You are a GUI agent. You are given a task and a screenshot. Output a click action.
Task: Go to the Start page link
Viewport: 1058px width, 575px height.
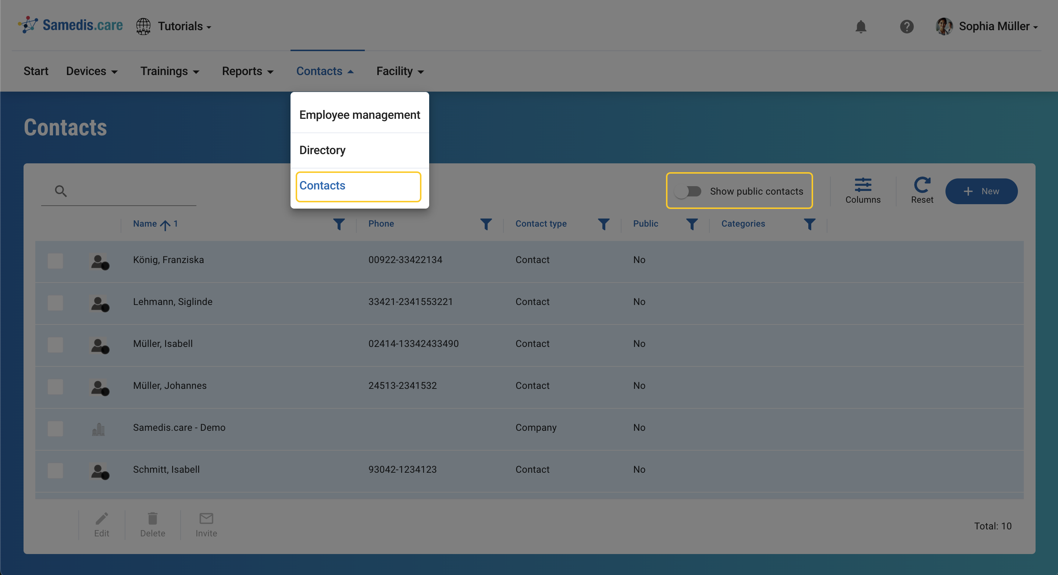pos(36,71)
